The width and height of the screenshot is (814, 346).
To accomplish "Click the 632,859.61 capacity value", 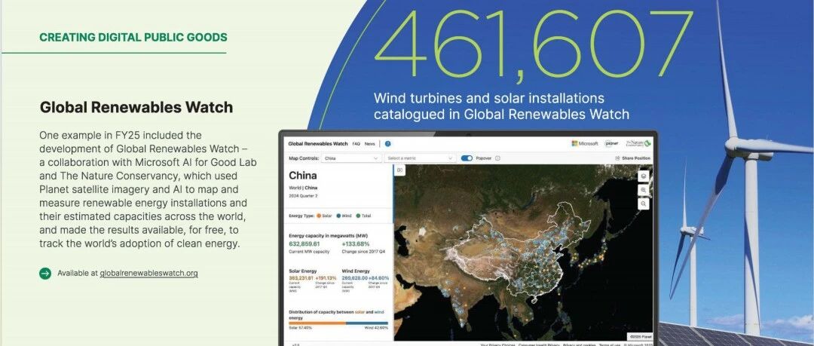I will (x=304, y=243).
